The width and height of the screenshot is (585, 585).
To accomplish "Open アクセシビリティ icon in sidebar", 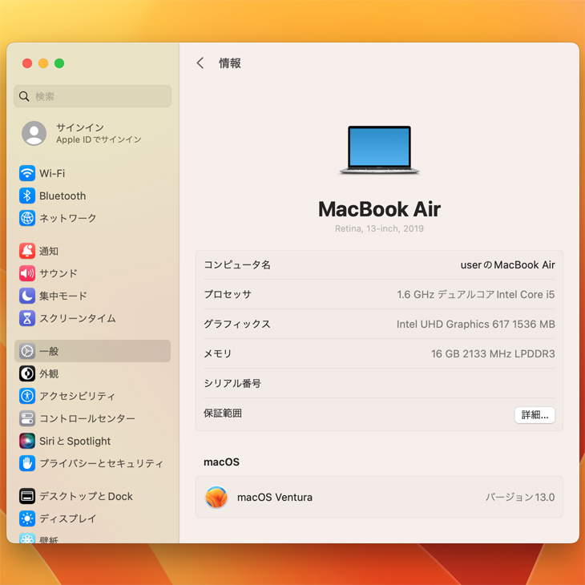I will (x=27, y=396).
